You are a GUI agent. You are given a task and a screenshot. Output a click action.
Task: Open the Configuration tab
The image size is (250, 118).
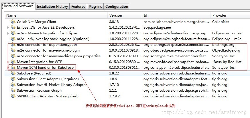pyautogui.click(x=117, y=7)
